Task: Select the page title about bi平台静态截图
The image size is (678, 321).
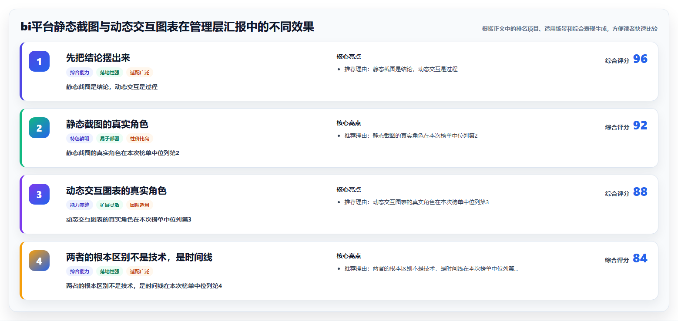Action: click(167, 27)
